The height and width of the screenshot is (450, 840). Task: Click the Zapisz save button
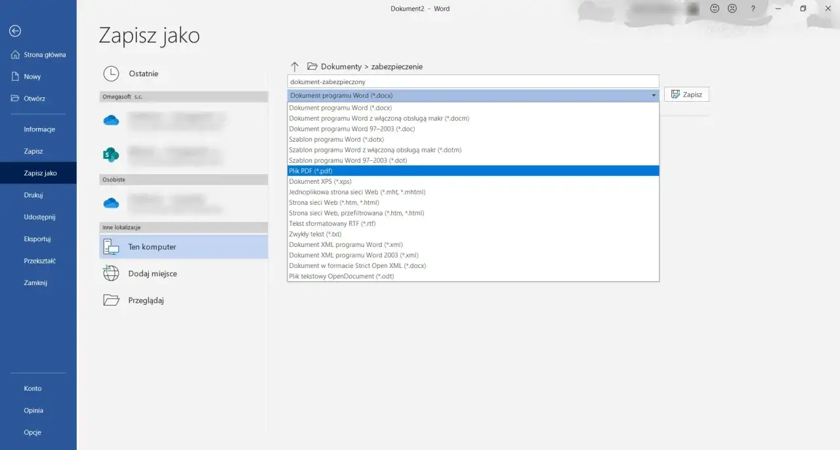click(686, 95)
